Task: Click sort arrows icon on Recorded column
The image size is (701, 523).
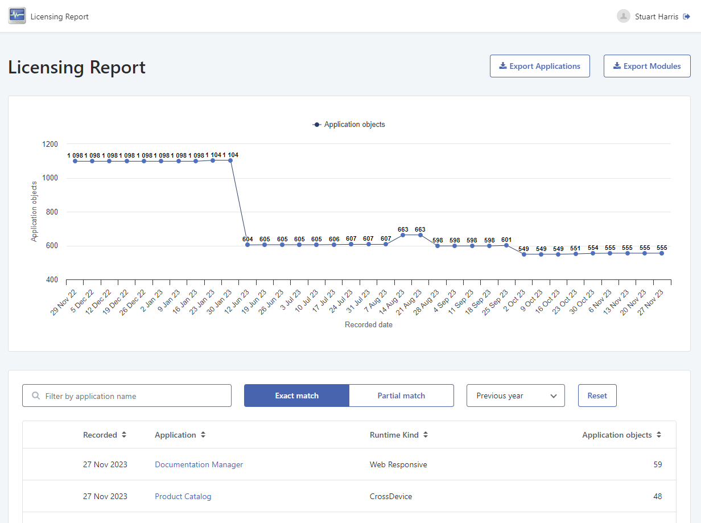Action: [123, 435]
